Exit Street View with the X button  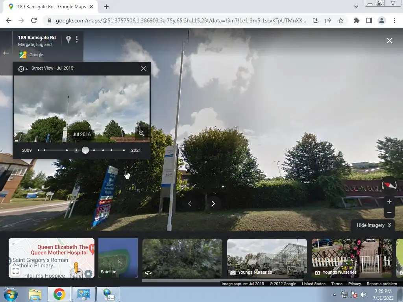(x=389, y=41)
